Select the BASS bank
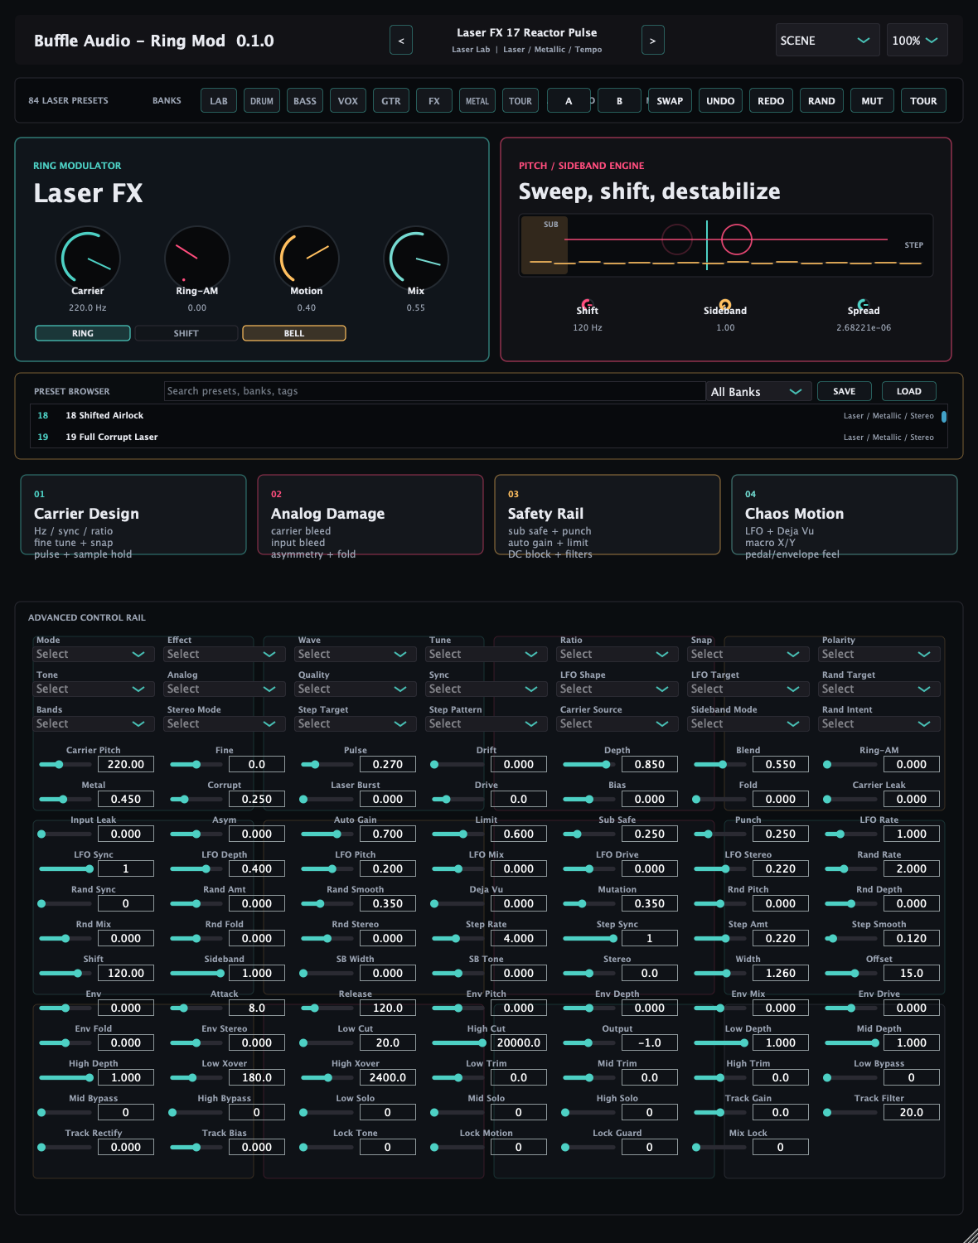Viewport: 978px width, 1243px height. click(x=305, y=101)
